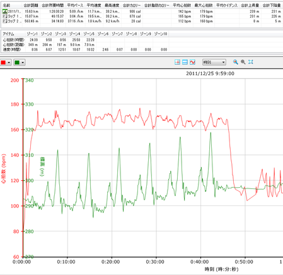Click the red series color swatch

[x=3, y=63]
